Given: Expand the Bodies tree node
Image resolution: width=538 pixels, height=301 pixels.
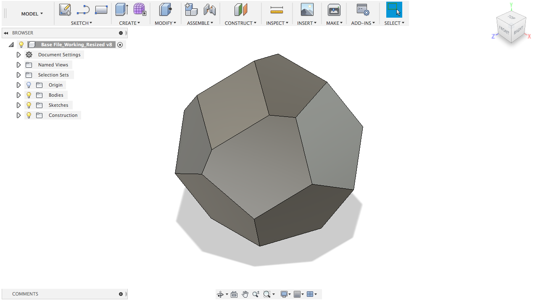Looking at the screenshot, I should coord(18,95).
